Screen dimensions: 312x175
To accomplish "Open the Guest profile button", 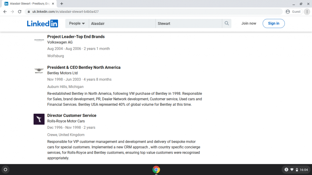I will click(294, 12).
